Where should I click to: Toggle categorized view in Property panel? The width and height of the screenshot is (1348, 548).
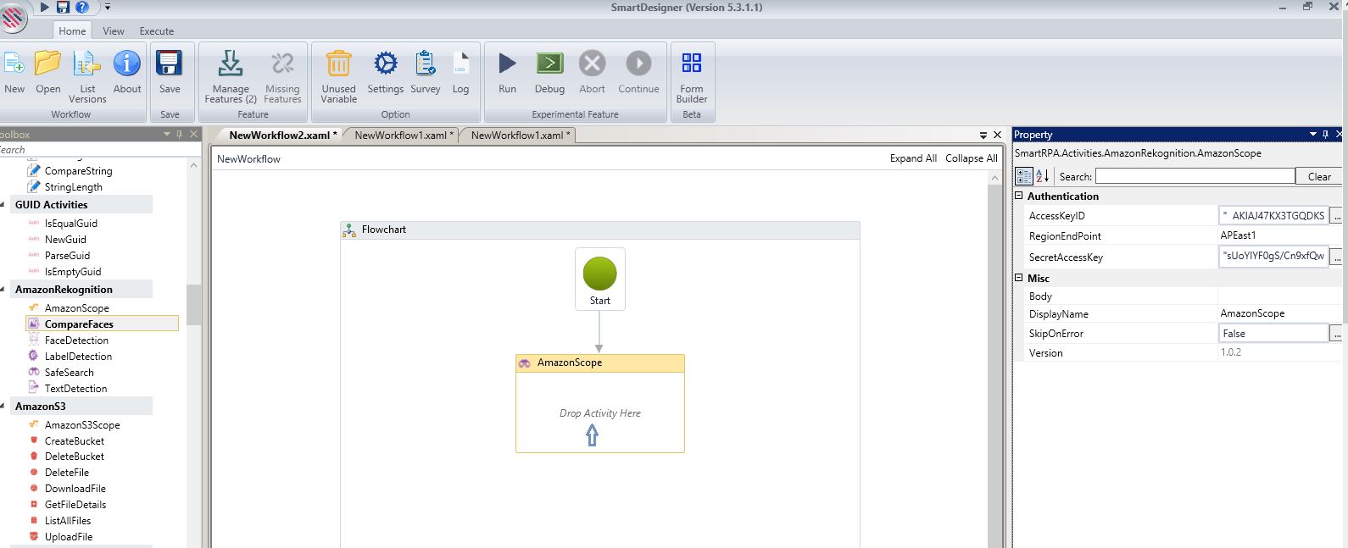(1024, 176)
